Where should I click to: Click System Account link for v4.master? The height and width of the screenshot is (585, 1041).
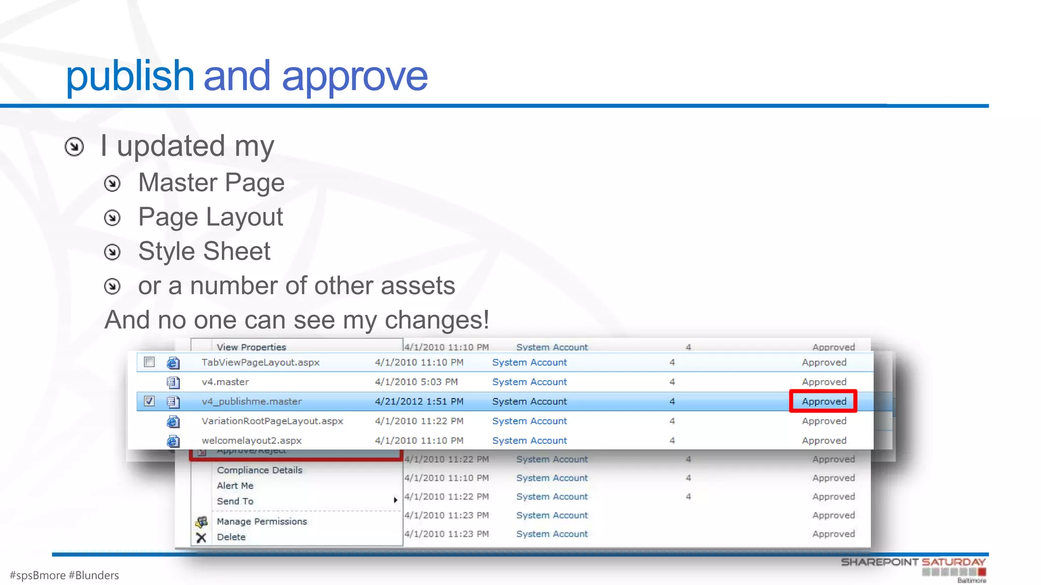[529, 382]
